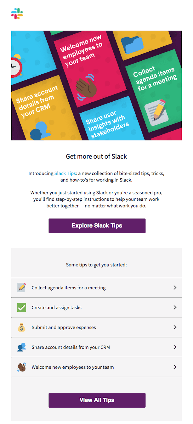Click the blue folder icon in banner
The height and width of the screenshot is (424, 193).
[132, 45]
